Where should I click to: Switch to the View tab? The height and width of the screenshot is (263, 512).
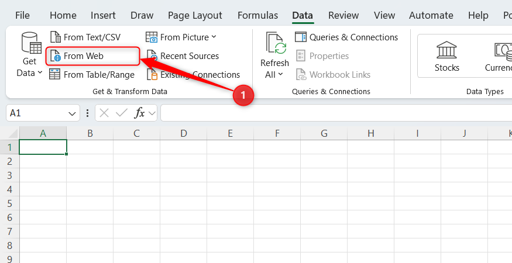coord(384,15)
